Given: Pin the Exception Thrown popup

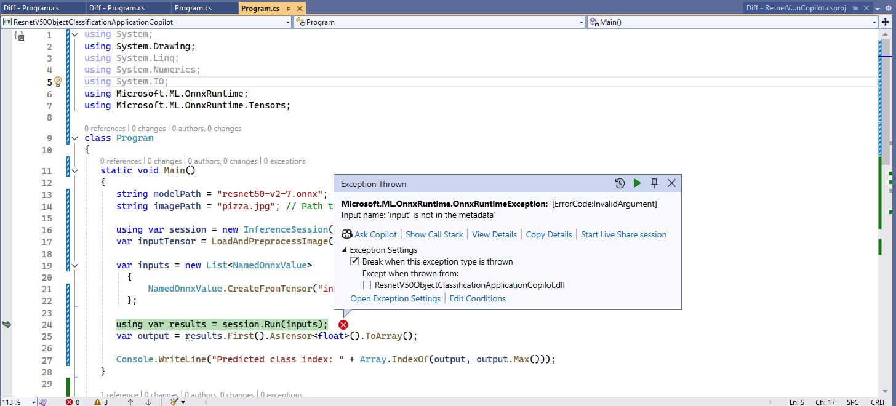Looking at the screenshot, I should coord(654,183).
